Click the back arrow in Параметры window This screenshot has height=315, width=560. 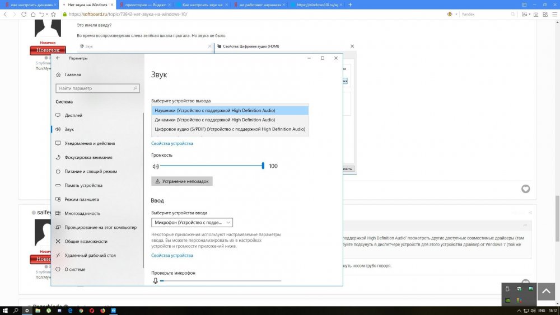coord(58,58)
